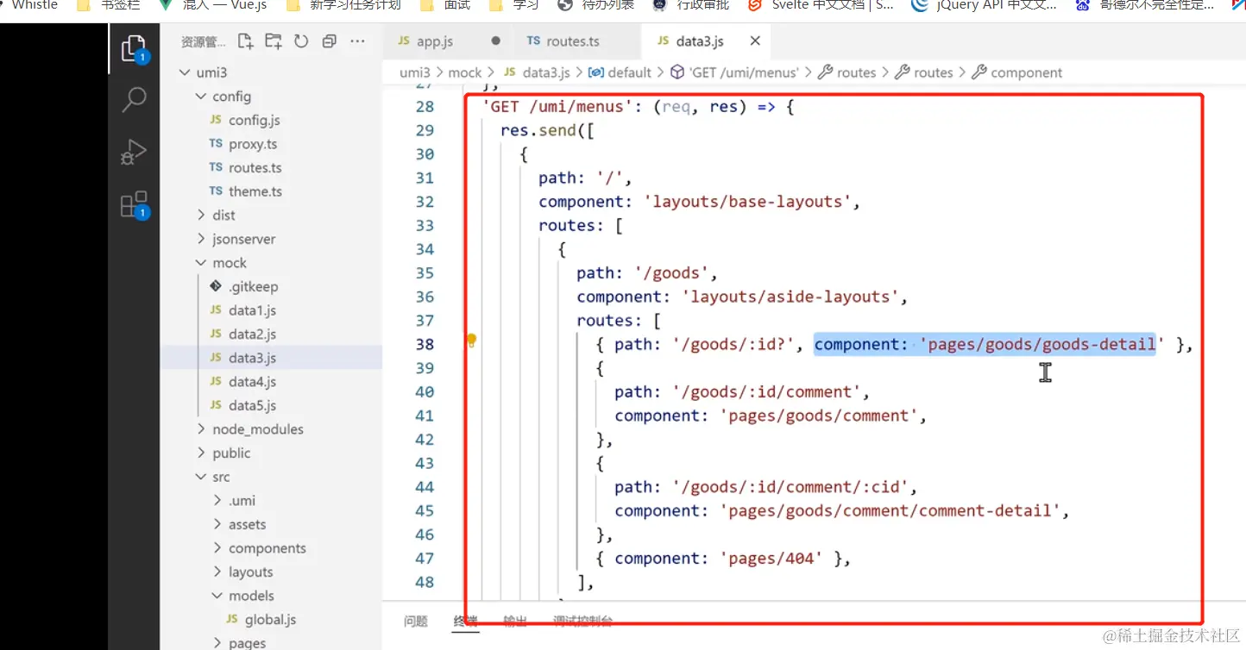The width and height of the screenshot is (1246, 650).
Task: Click the New Folder icon in the explorer header
Action: coord(274,41)
